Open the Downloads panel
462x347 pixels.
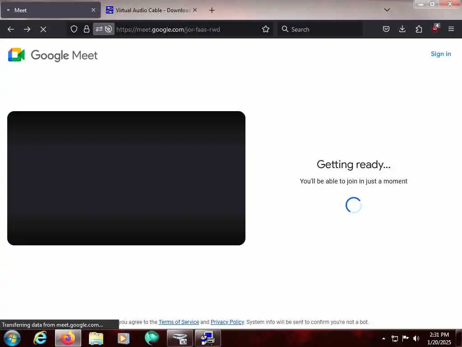[x=402, y=29]
